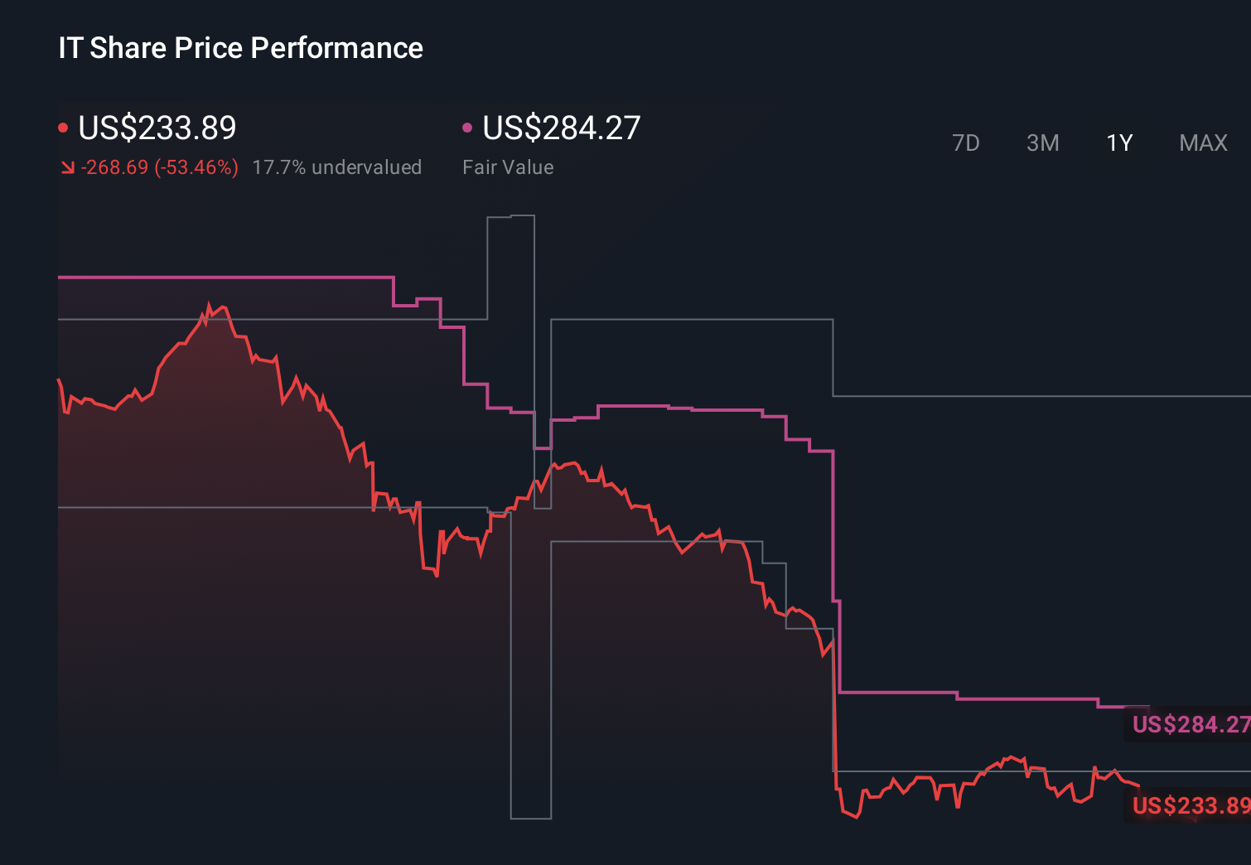Toggle the 17.7% undervalued indicator

coord(338,167)
